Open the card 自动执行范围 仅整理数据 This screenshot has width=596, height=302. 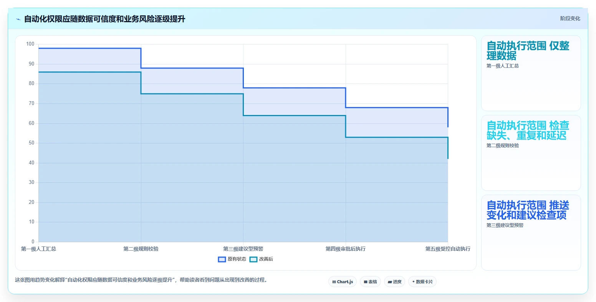(531, 73)
